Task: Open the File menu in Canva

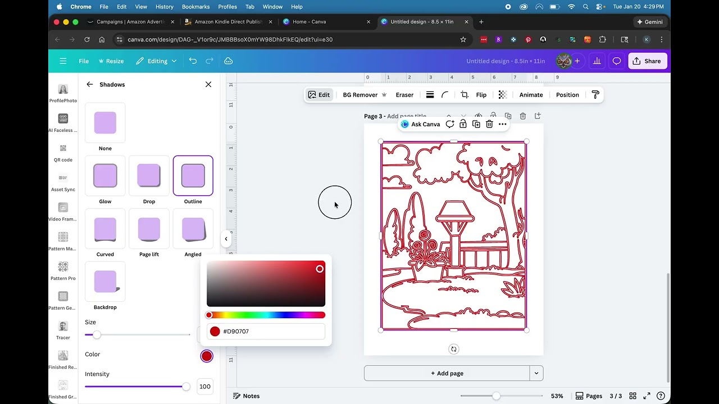Action: click(x=84, y=61)
